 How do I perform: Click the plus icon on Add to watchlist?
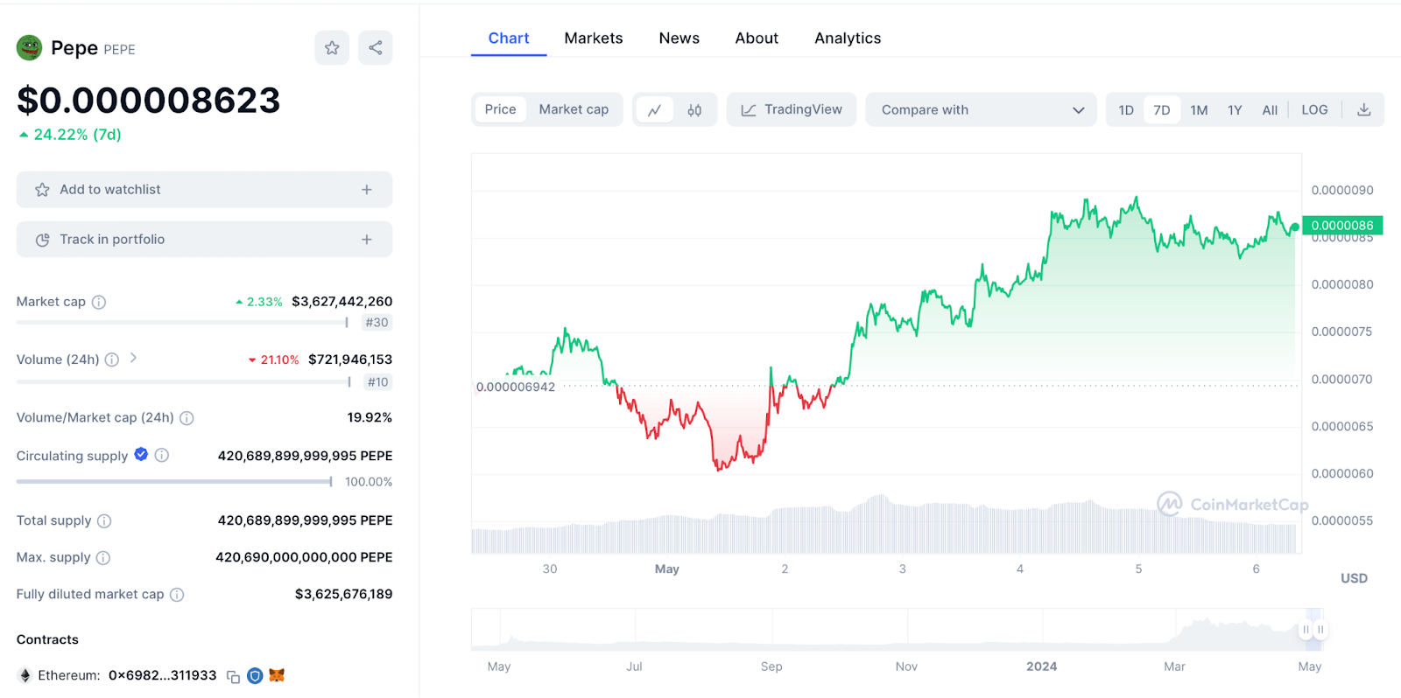(367, 190)
